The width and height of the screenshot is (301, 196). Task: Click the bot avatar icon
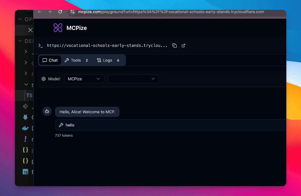pyautogui.click(x=47, y=111)
